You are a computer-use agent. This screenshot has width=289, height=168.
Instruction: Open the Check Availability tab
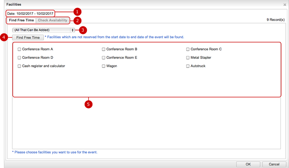52,20
